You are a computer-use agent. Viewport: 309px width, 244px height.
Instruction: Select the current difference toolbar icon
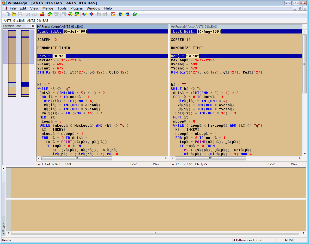click(x=70, y=14)
